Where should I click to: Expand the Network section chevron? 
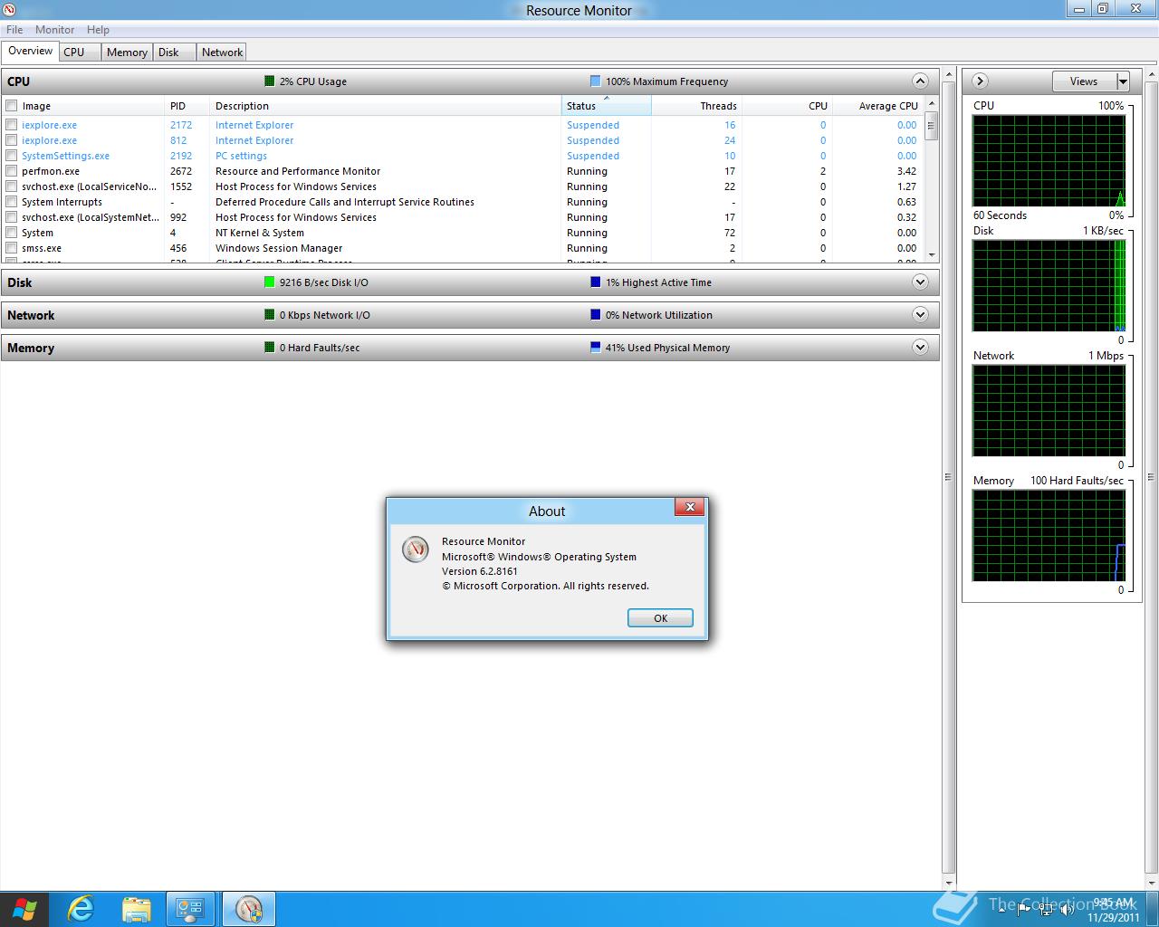(x=920, y=315)
